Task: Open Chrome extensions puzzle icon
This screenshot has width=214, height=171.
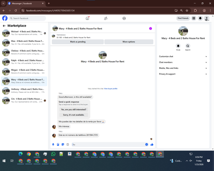Action: click(x=195, y=11)
